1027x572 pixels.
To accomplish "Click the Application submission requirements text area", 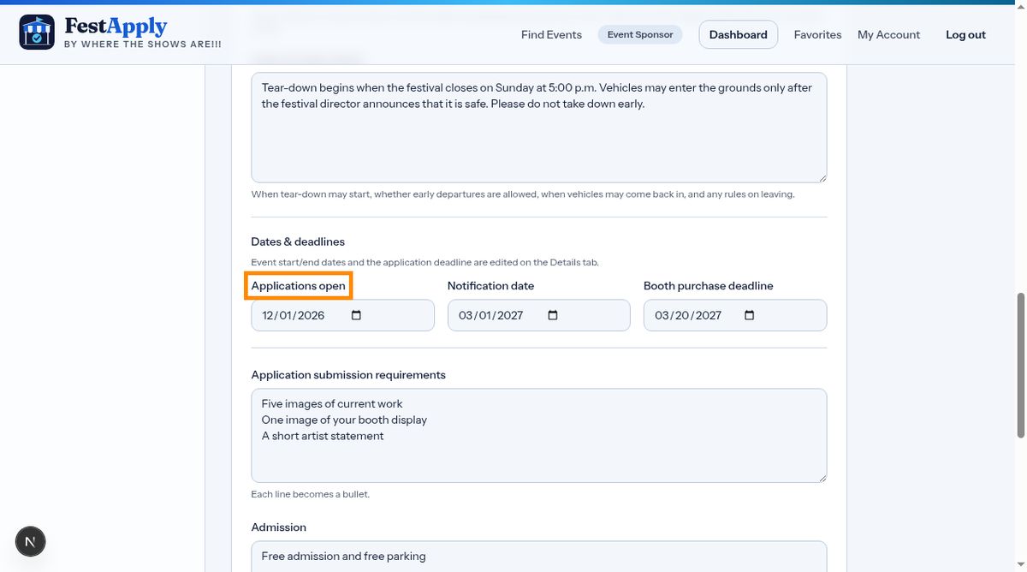I will [x=539, y=436].
